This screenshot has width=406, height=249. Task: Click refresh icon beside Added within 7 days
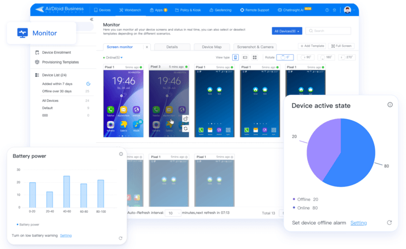(x=88, y=84)
